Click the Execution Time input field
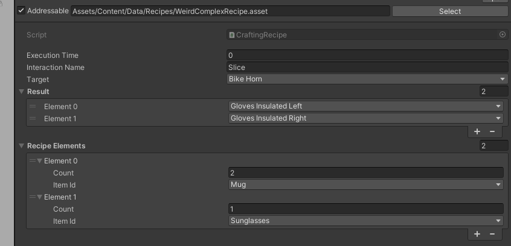Image resolution: width=511 pixels, height=246 pixels. point(367,55)
